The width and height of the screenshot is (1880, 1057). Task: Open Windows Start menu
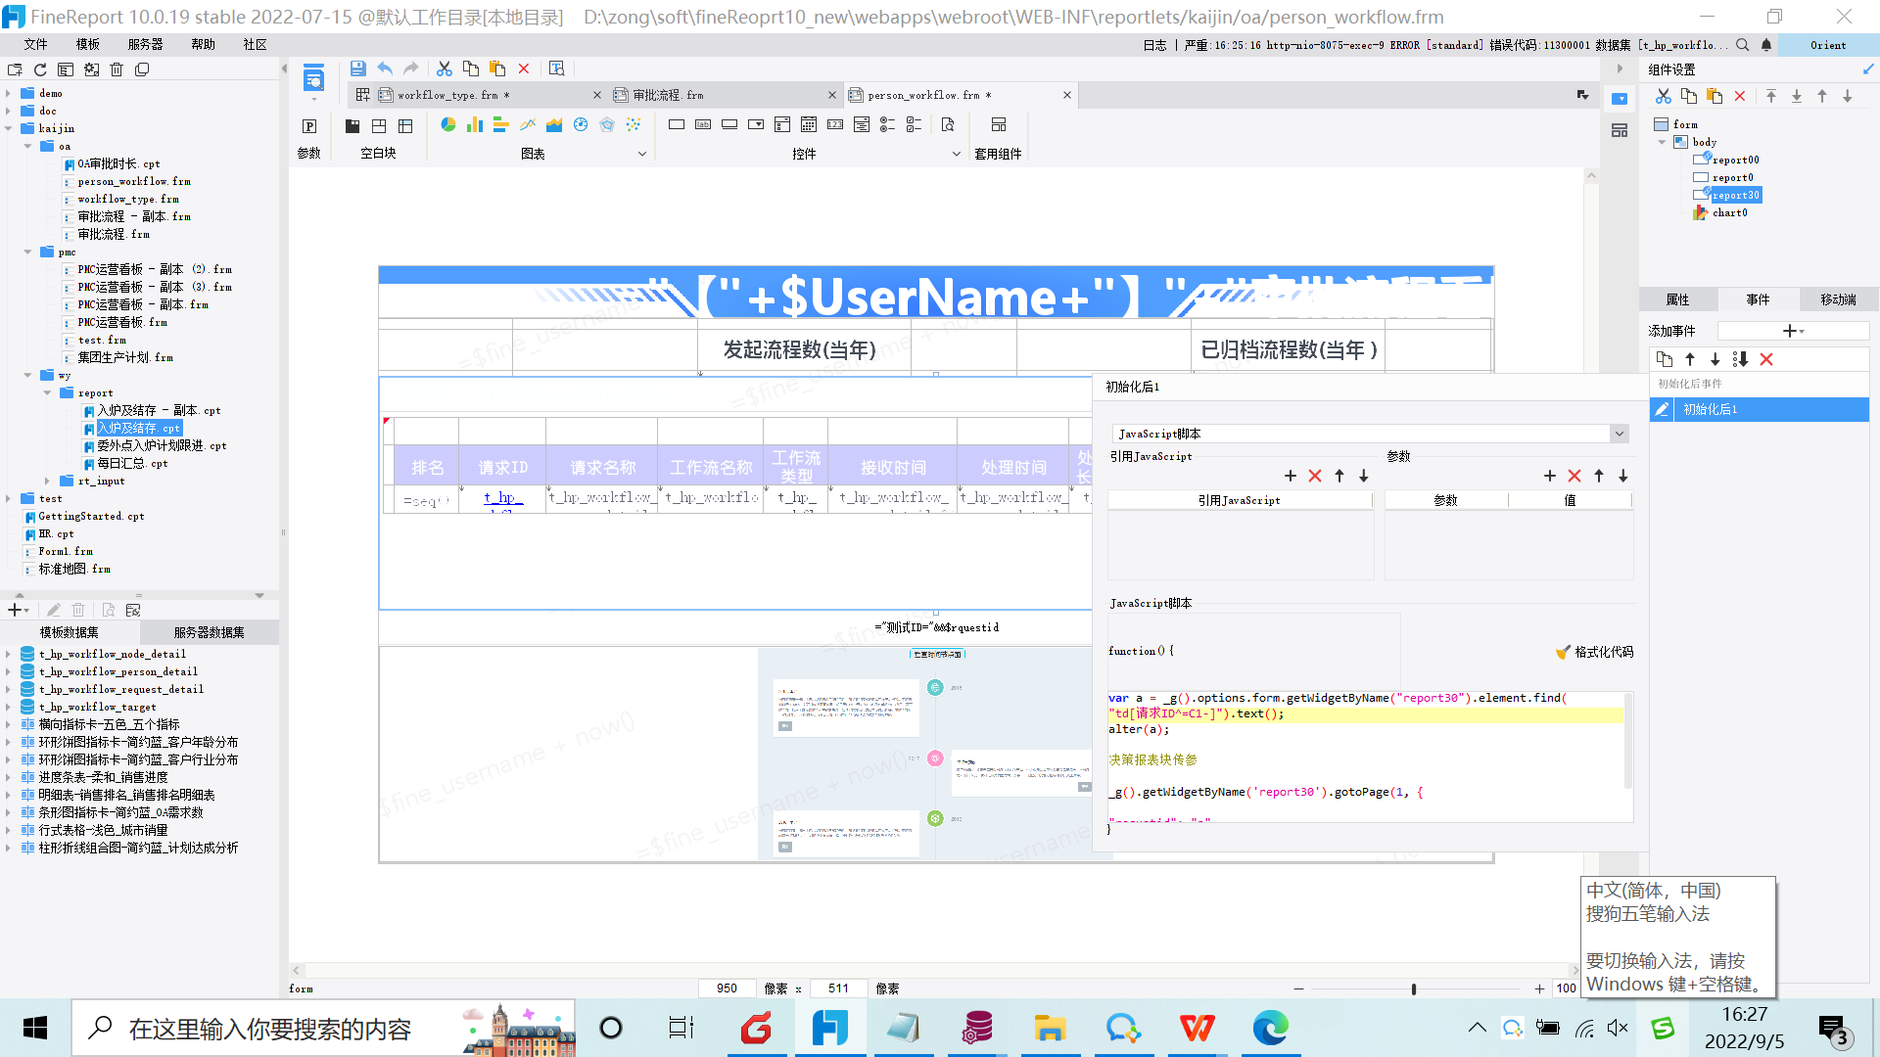(35, 1028)
